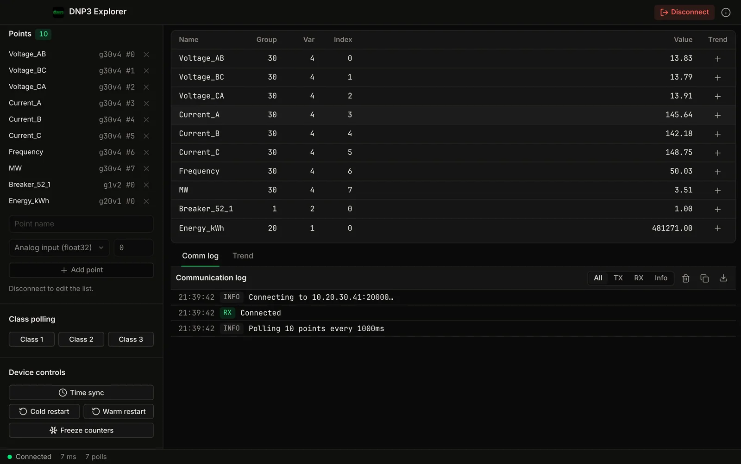Select the Comm log tab

200,256
